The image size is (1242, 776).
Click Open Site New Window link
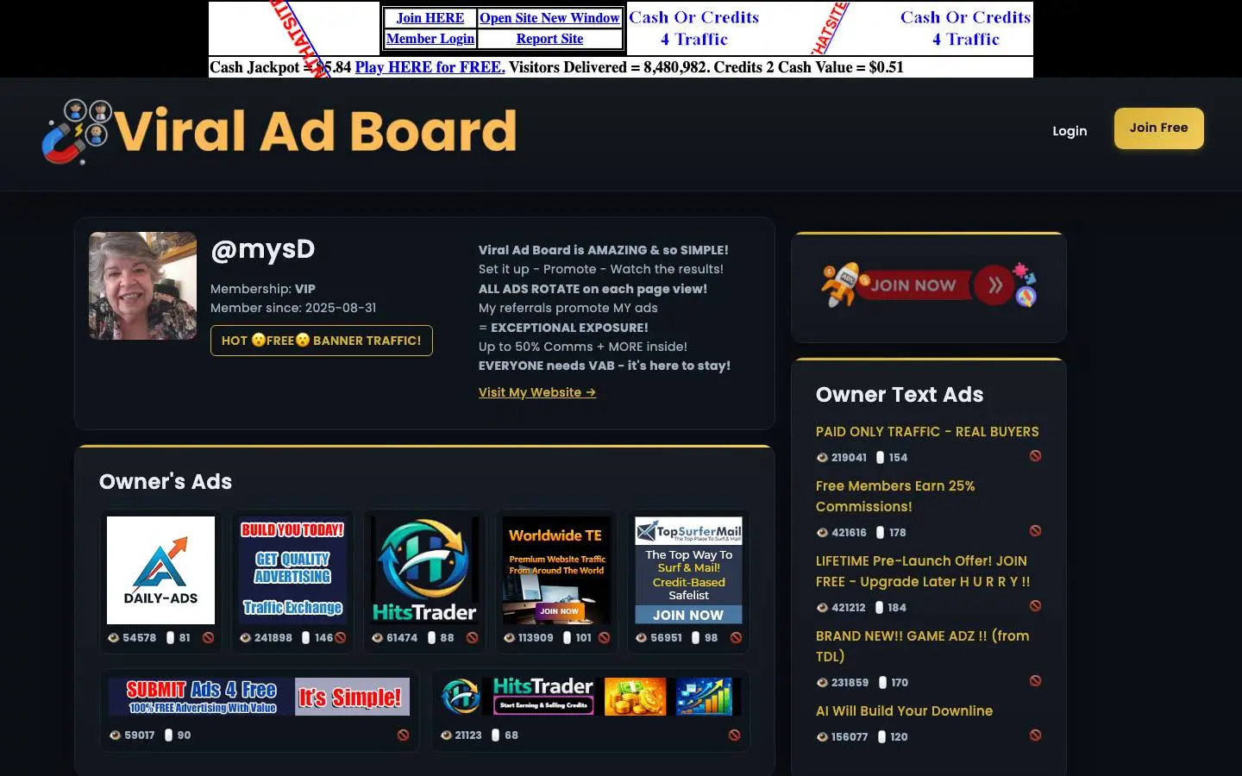pos(549,18)
